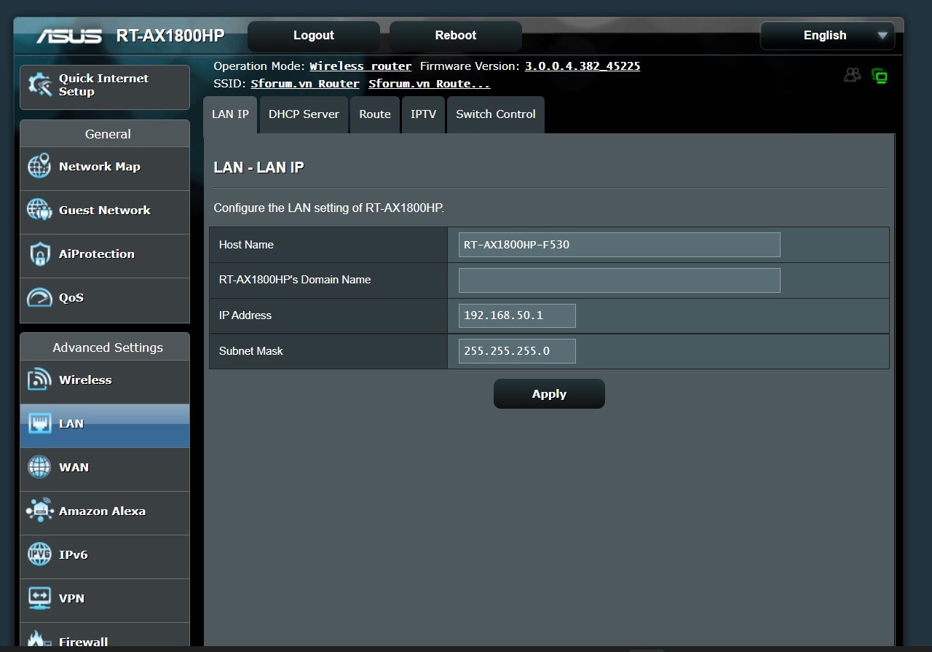Open Guest Network in the sidebar
This screenshot has height=652, width=932.
coord(105,211)
